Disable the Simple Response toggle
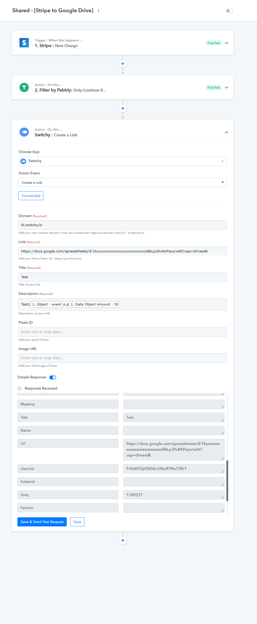The height and width of the screenshot is (624, 257). pos(53,377)
